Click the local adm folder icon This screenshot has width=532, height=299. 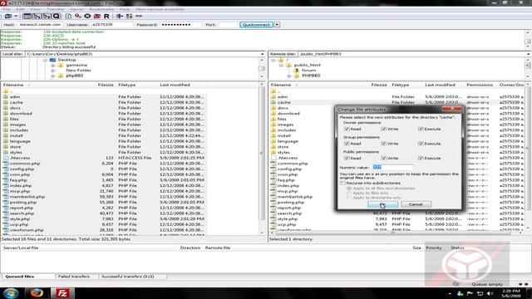pyautogui.click(x=6, y=97)
